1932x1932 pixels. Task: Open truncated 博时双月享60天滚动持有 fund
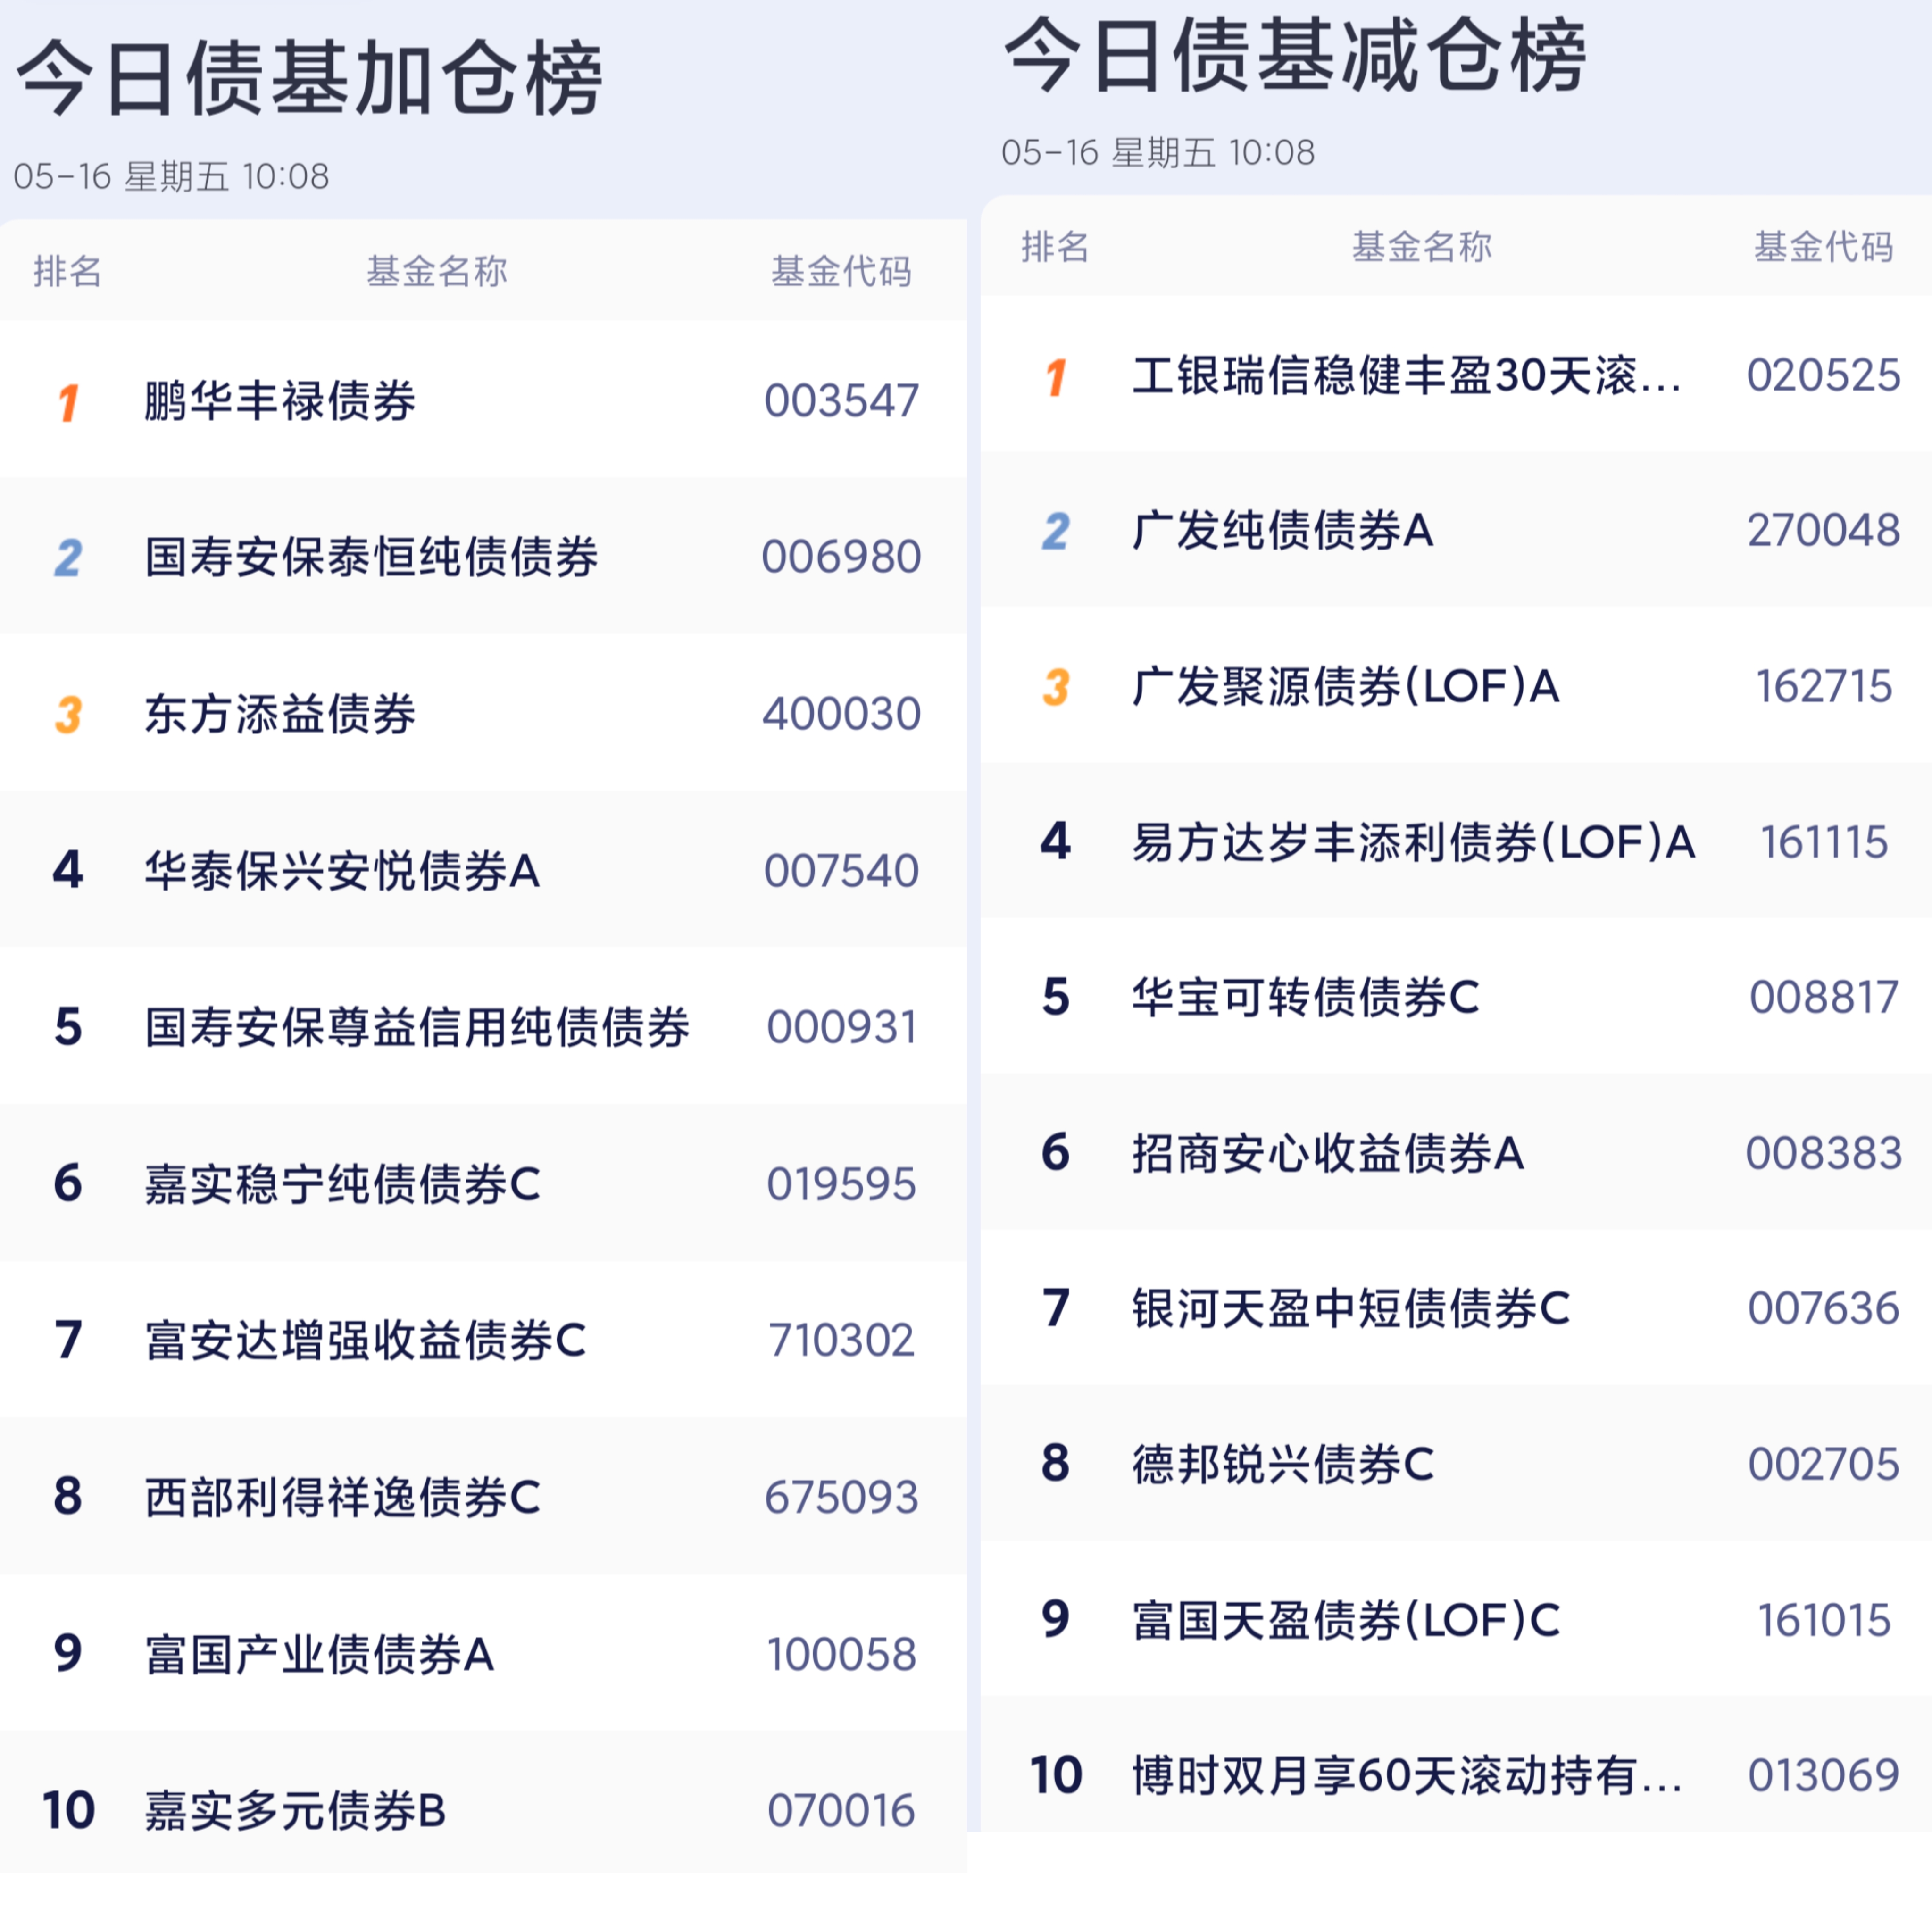coord(1406,1775)
